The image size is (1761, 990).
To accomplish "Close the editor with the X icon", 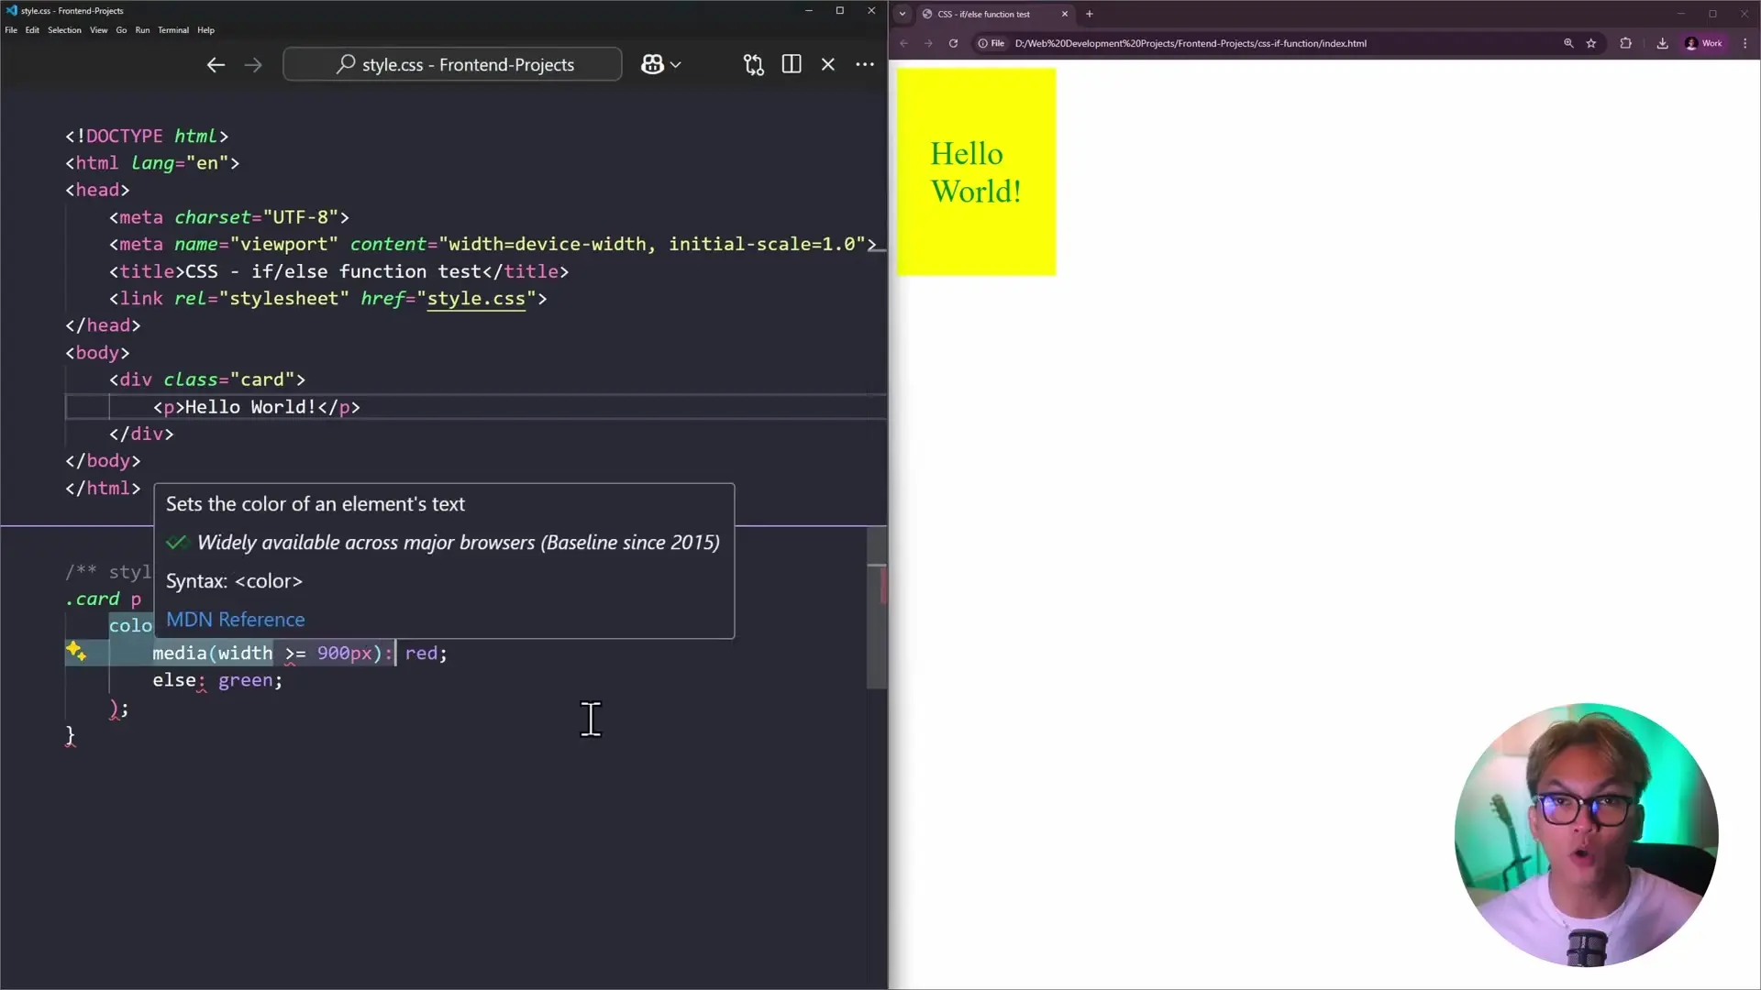I will coord(828,64).
